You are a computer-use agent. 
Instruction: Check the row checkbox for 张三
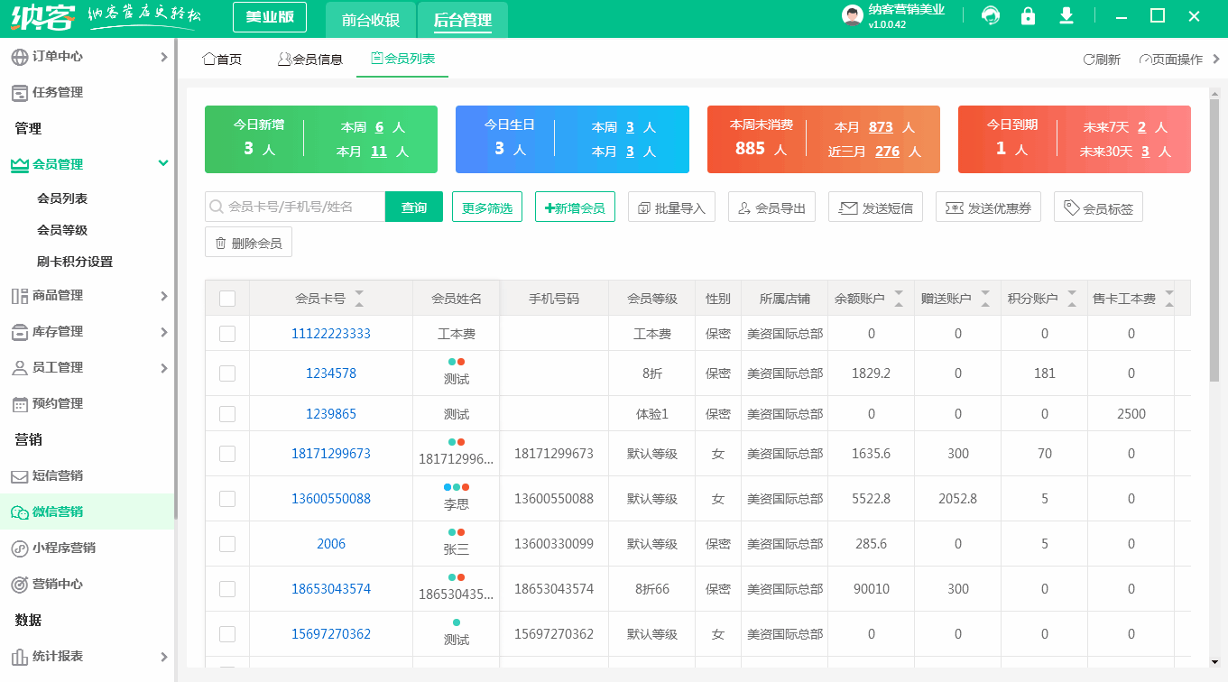coord(227,543)
